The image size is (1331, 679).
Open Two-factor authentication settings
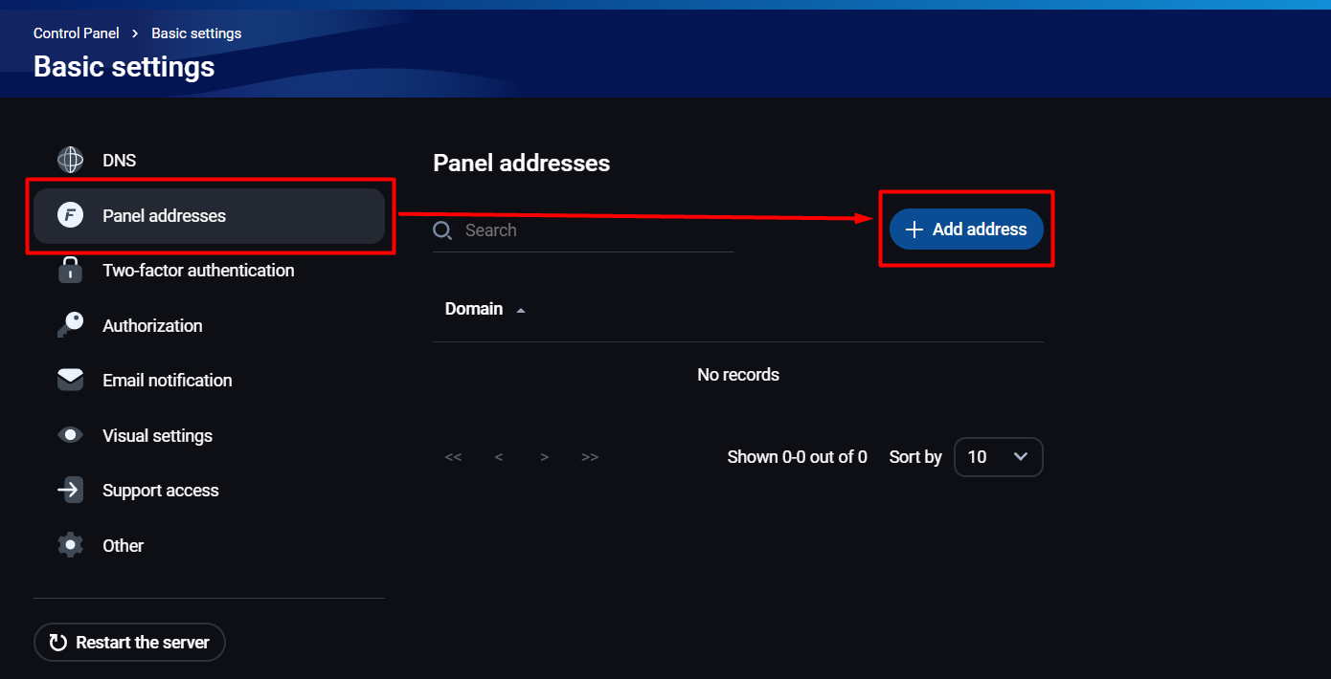[209, 270]
